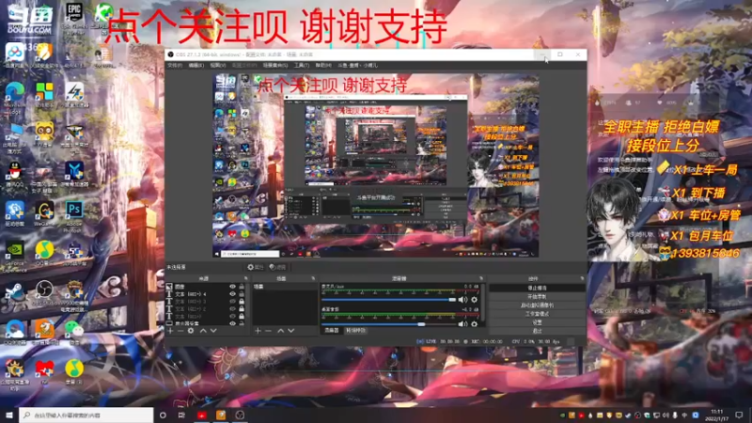Open Steam desktop icon
This screenshot has height=423, width=752.
pyautogui.click(x=15, y=293)
